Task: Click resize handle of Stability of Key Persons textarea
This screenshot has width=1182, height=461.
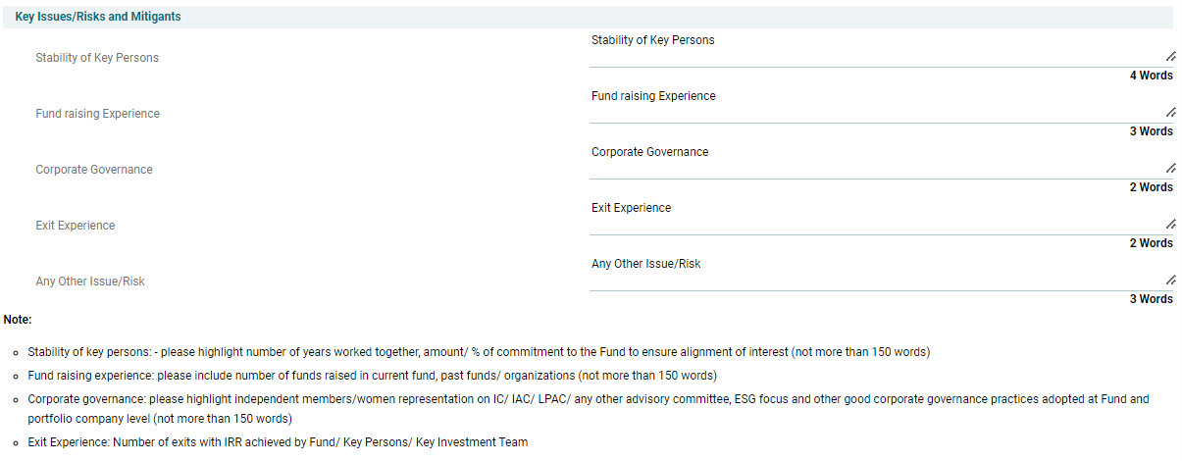Action: (1170, 58)
